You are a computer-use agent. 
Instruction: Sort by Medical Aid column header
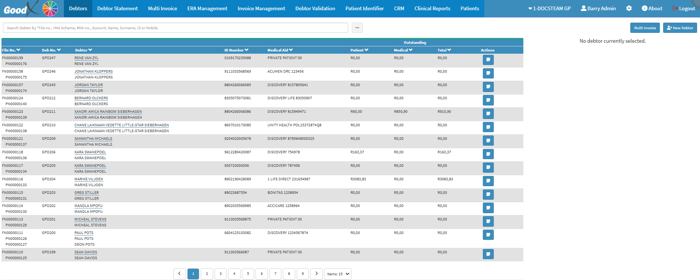point(280,50)
